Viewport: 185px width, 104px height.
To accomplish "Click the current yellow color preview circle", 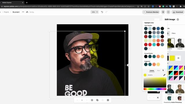I will click(145, 75).
